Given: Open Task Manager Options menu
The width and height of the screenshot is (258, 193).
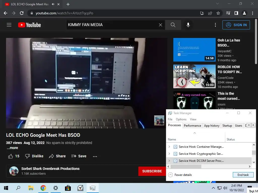Looking at the screenshot, I should (181, 119).
